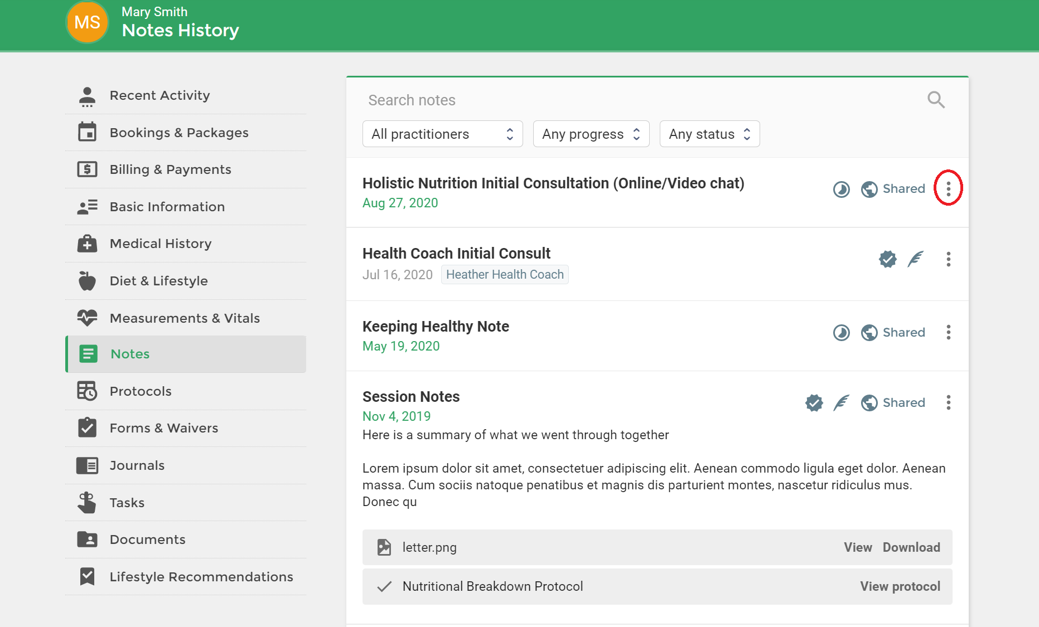Image resolution: width=1039 pixels, height=627 pixels.
Task: Open the All practitioners dropdown
Action: pyautogui.click(x=442, y=134)
